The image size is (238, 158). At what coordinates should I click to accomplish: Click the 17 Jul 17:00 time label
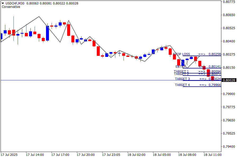pyautogui.click(x=60, y=155)
